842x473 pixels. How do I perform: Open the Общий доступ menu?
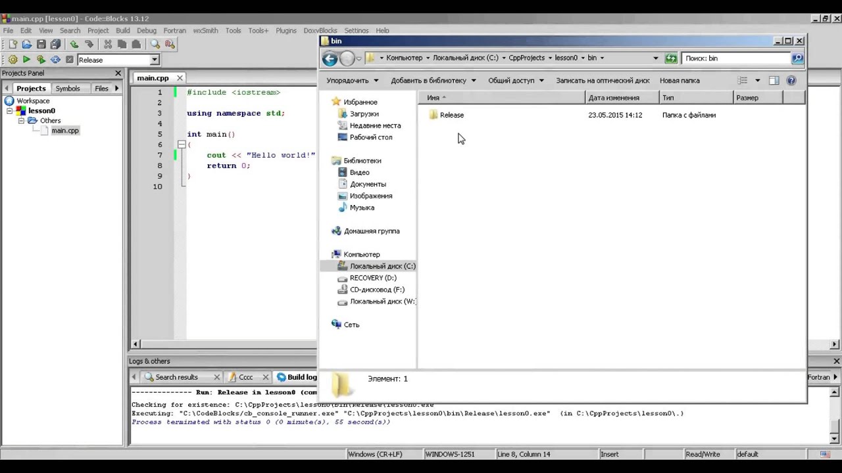pyautogui.click(x=516, y=80)
